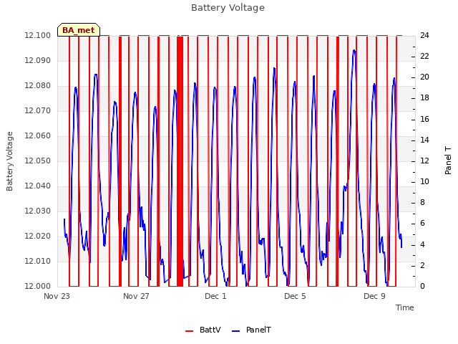Click the 12.020 voltage tick label
The width and height of the screenshot is (458, 344).
click(37, 236)
